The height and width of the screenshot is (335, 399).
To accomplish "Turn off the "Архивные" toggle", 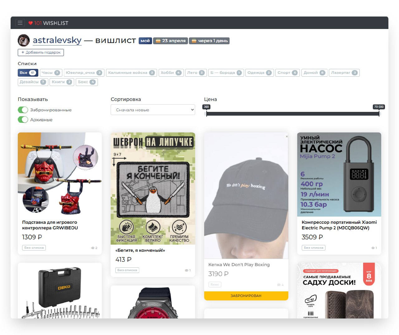I will [x=23, y=120].
